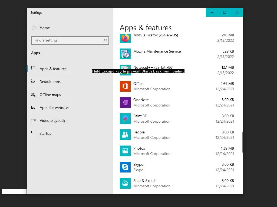The image size is (277, 207).
Task: Click the Skype app icon
Action: click(125, 167)
